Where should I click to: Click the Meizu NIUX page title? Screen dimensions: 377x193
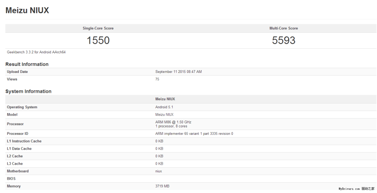point(27,10)
